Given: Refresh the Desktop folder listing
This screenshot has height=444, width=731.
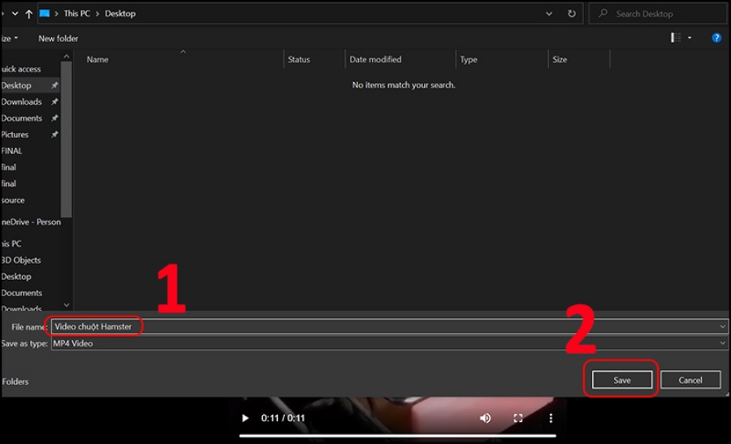Looking at the screenshot, I should (572, 14).
